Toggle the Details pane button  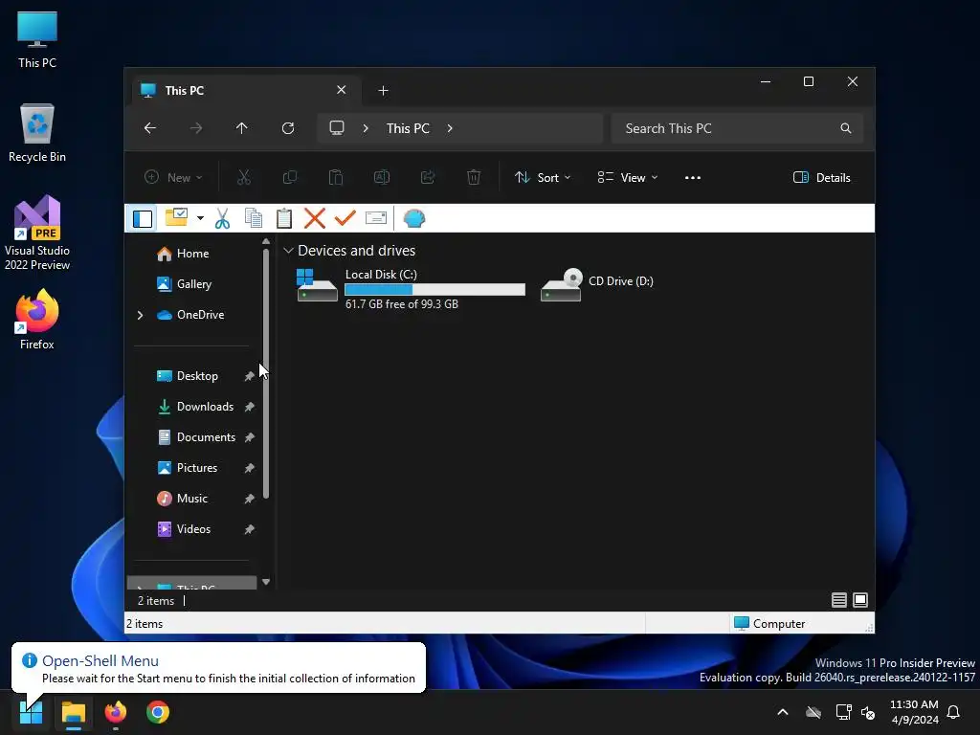click(x=821, y=177)
